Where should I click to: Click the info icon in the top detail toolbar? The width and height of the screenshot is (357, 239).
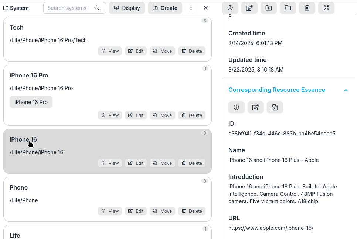pos(230,8)
